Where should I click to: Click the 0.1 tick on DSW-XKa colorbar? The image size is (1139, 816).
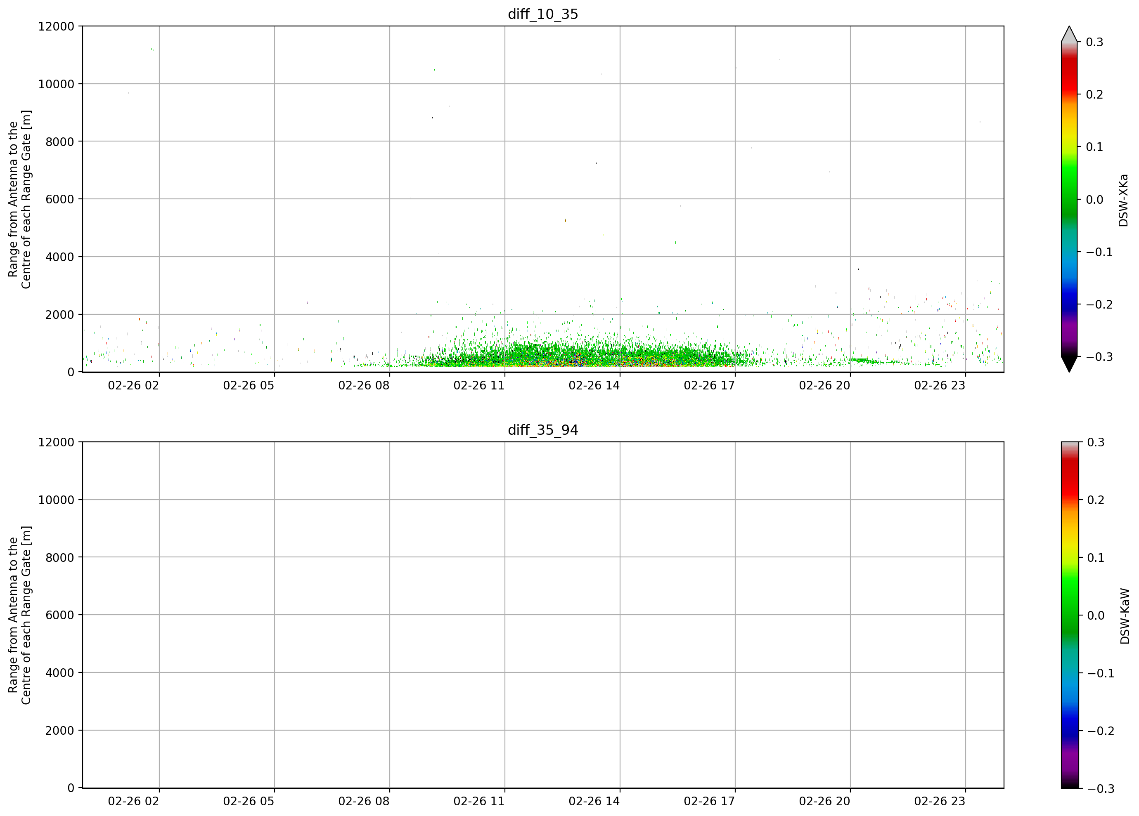1095,147
